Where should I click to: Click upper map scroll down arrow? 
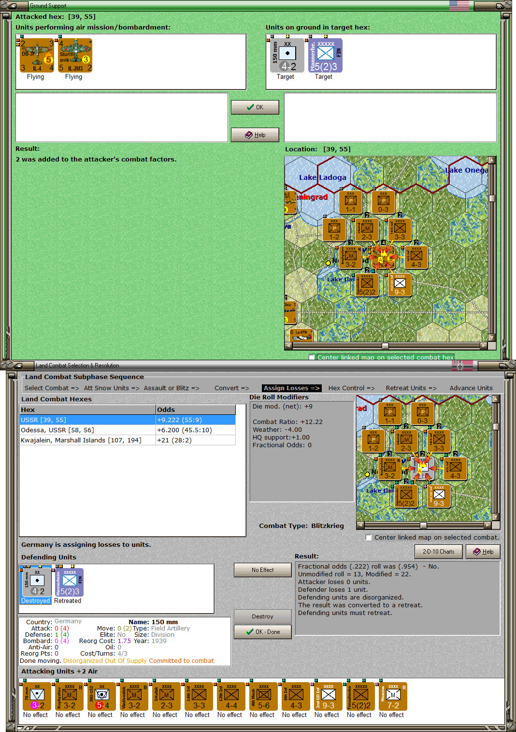point(492,338)
